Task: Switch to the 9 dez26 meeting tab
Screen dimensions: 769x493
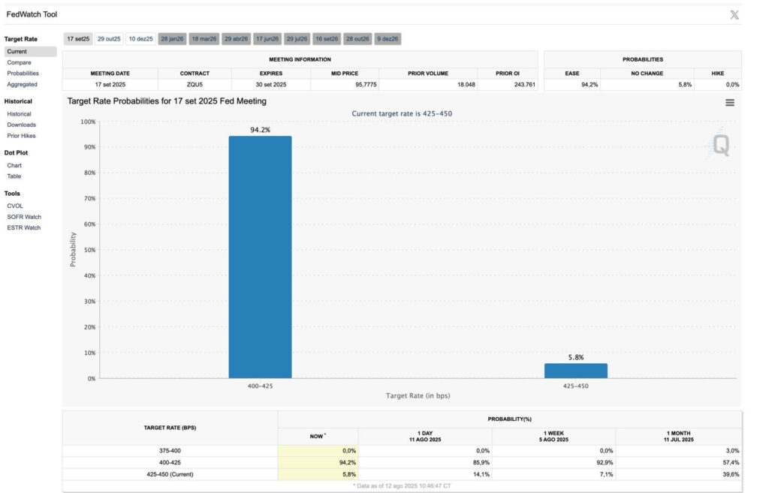Action: pyautogui.click(x=388, y=38)
